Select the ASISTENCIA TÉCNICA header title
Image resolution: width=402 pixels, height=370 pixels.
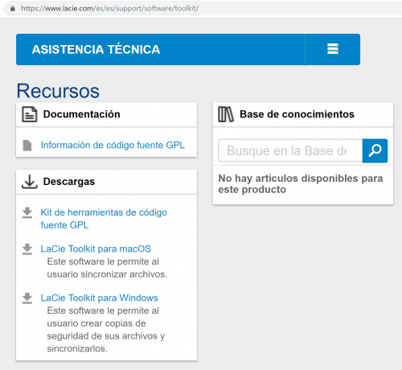tap(96, 50)
